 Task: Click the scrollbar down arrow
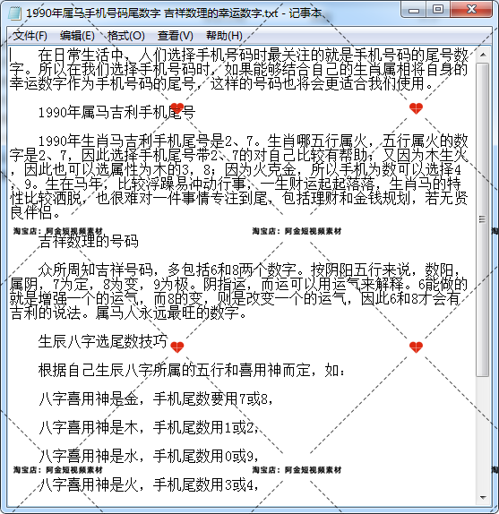[x=483, y=497]
